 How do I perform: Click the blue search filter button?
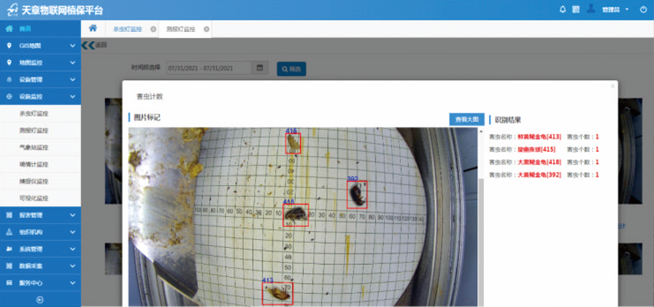click(291, 69)
